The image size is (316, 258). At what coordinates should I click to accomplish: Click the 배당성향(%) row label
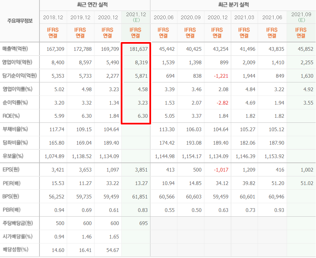tap(15, 250)
